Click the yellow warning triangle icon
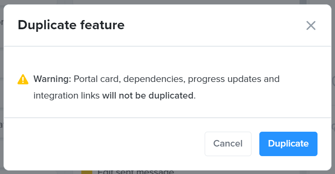This screenshot has width=335, height=174. tap(23, 79)
